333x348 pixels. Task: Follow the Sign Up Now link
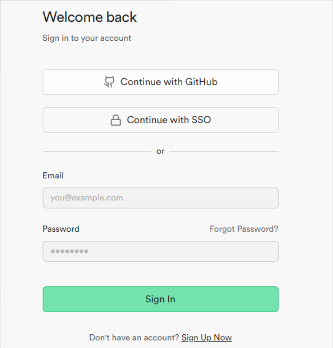[207, 338]
